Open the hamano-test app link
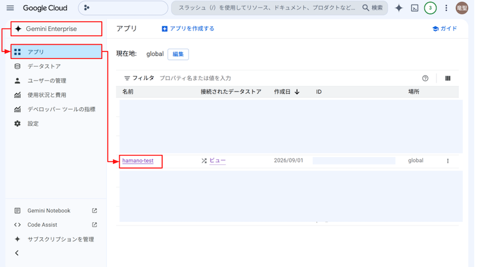 click(x=138, y=161)
